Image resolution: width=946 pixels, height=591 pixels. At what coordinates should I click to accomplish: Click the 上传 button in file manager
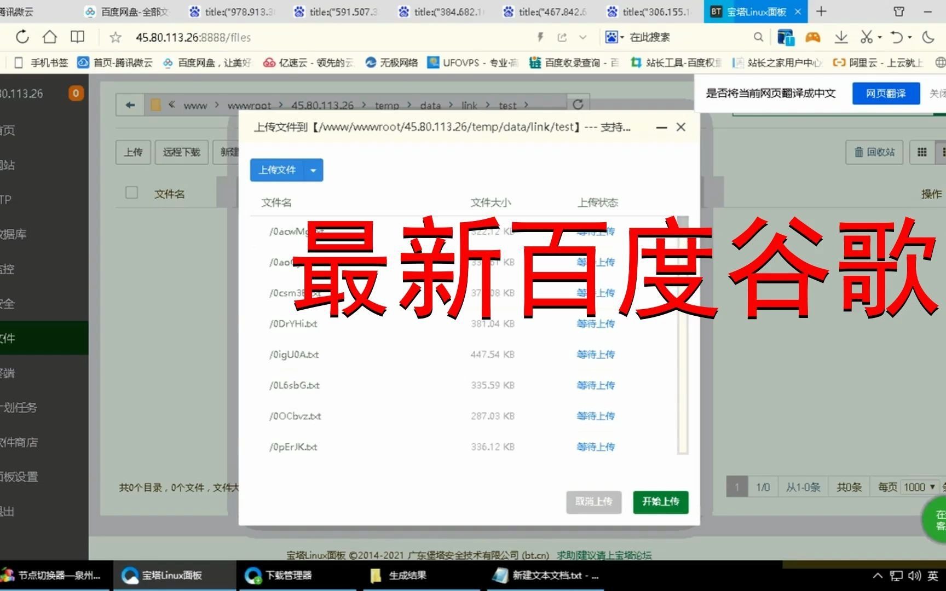(x=133, y=152)
